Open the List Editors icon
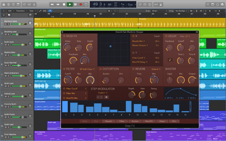Viewport: 226px width, 141px height. (x=208, y=5)
